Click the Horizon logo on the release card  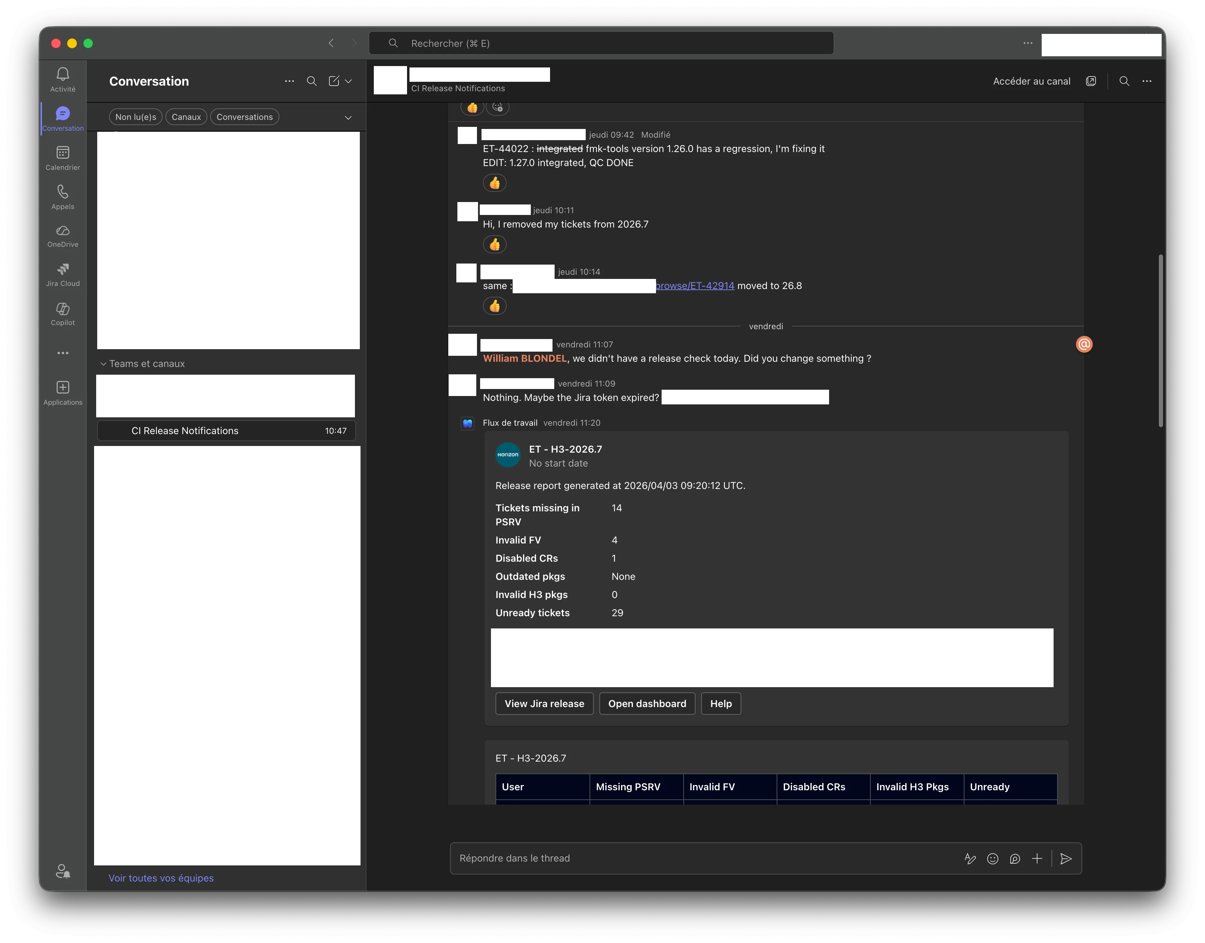coord(508,455)
